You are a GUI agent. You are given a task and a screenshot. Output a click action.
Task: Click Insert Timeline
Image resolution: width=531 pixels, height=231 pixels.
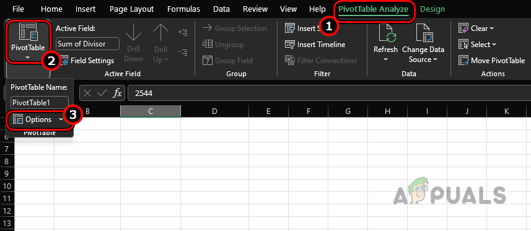coord(315,45)
